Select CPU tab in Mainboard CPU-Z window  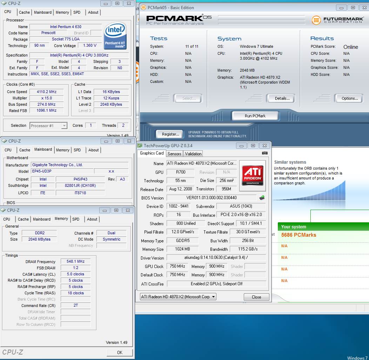click(x=8, y=150)
